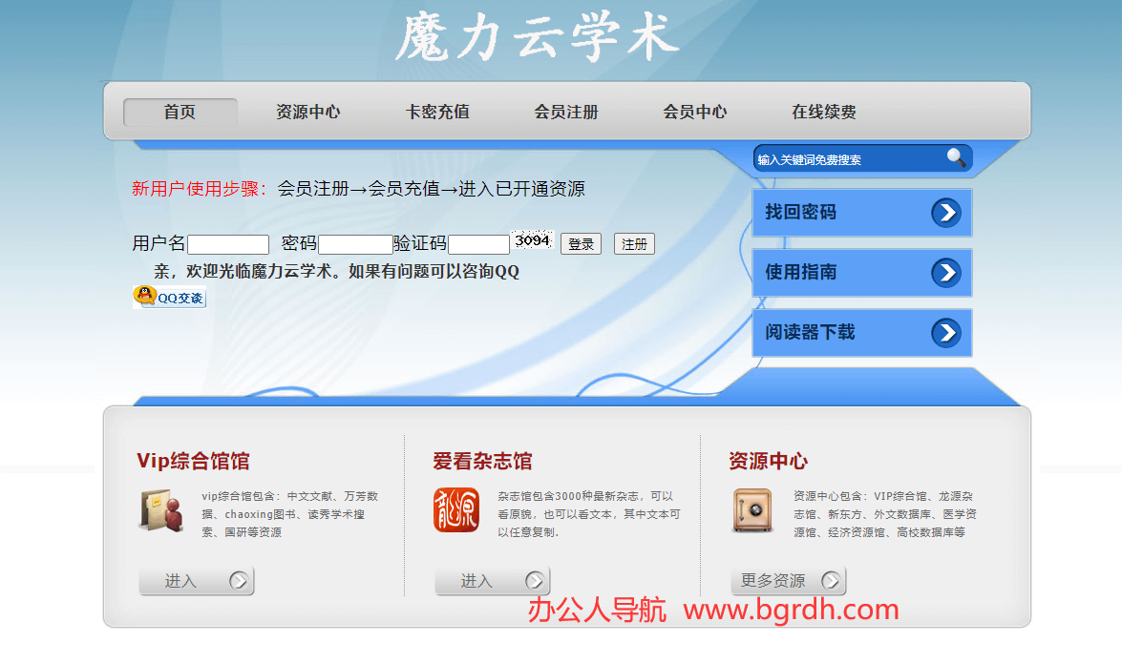The height and width of the screenshot is (663, 1122).
Task: Click the arrow icon beside 找回密码
Action: (945, 213)
